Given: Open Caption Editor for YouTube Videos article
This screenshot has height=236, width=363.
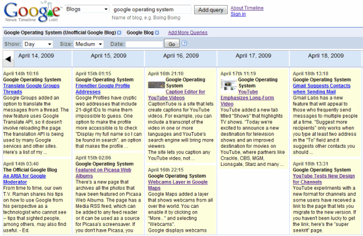Looking at the screenshot, I should pos(176,95).
